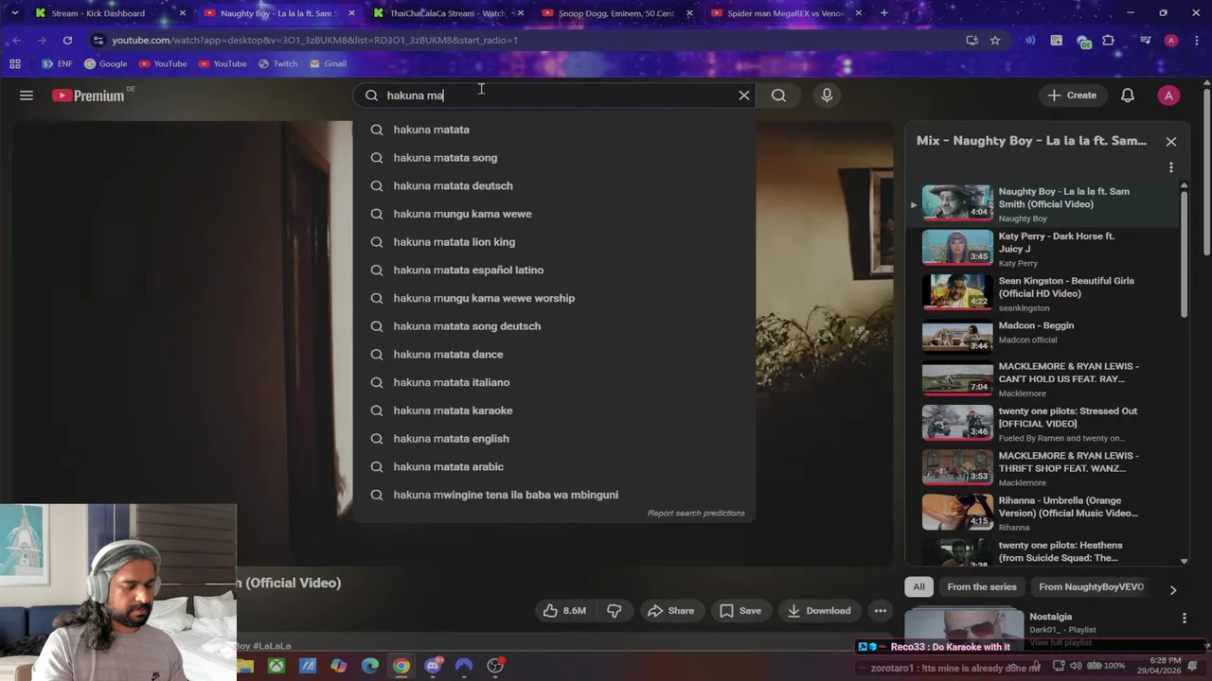This screenshot has width=1212, height=681.
Task: Open the Mix playlist options menu
Action: click(1171, 167)
